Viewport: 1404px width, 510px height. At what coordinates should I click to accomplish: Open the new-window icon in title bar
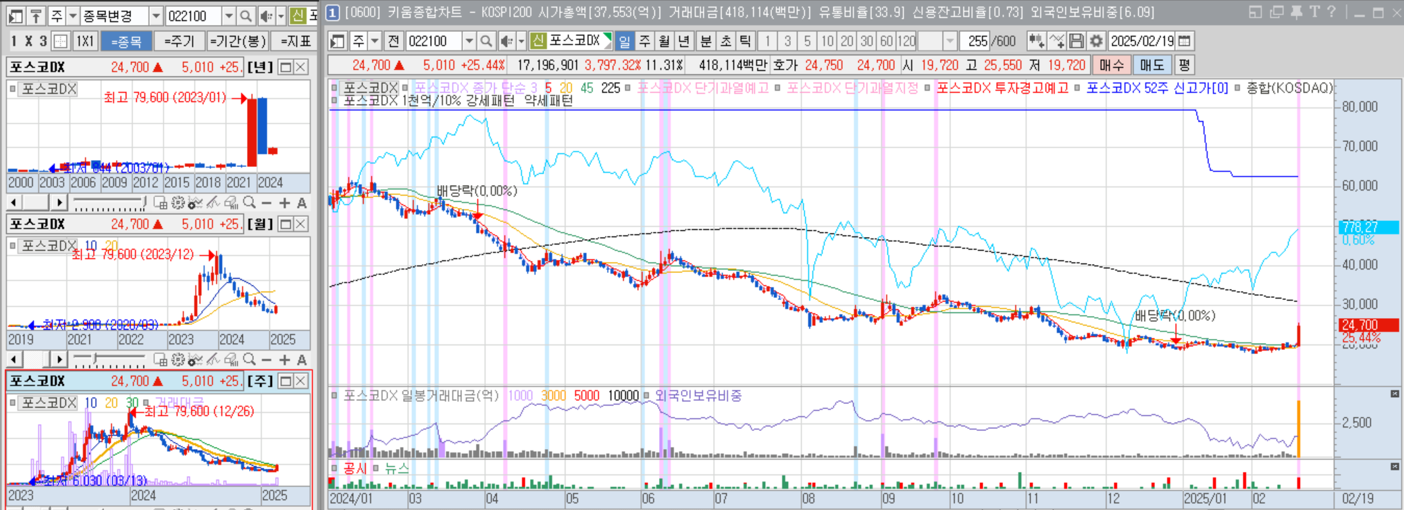point(1276,12)
